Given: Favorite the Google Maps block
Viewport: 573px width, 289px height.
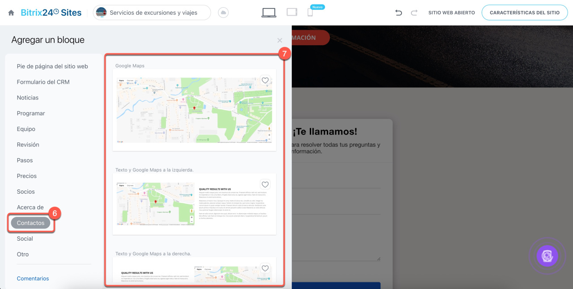Looking at the screenshot, I should pos(265,81).
